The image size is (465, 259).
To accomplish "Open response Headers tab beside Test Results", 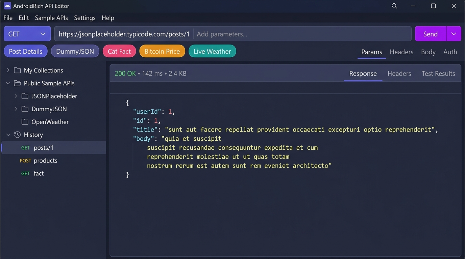I will [x=399, y=74].
